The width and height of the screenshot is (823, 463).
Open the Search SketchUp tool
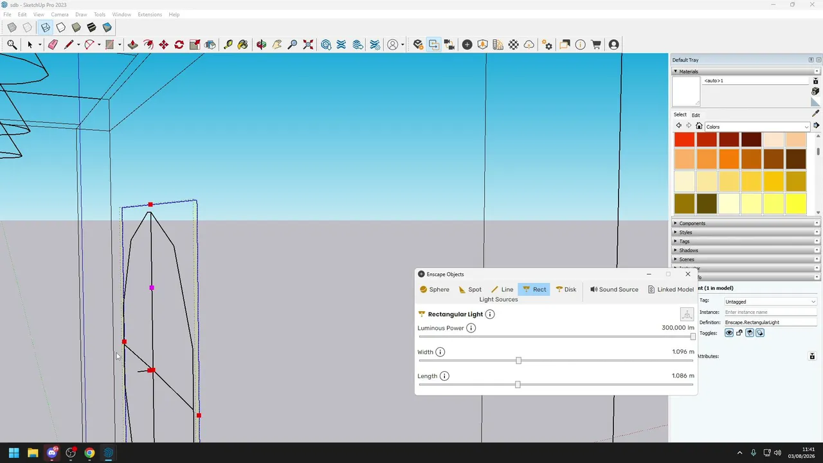click(x=12, y=44)
